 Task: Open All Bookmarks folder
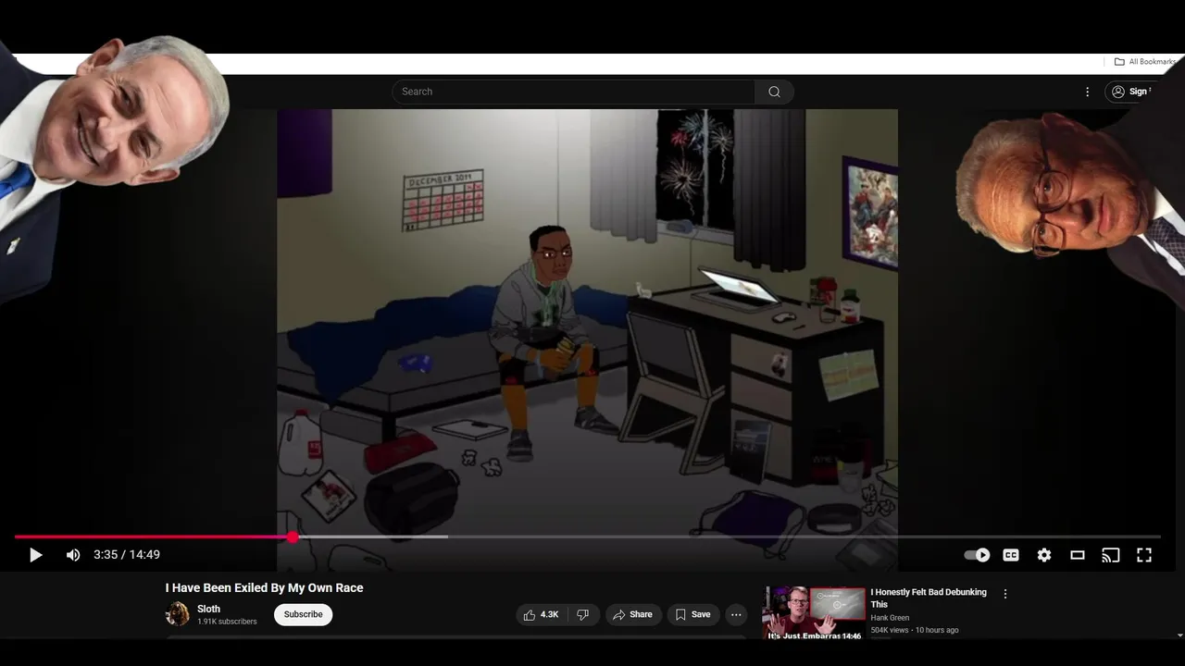click(1145, 62)
